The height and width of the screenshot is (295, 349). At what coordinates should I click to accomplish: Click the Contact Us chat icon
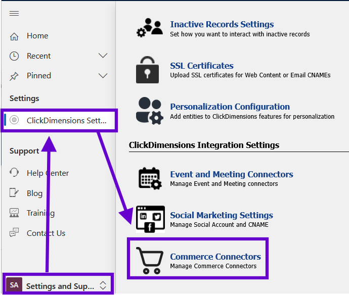[x=14, y=233]
